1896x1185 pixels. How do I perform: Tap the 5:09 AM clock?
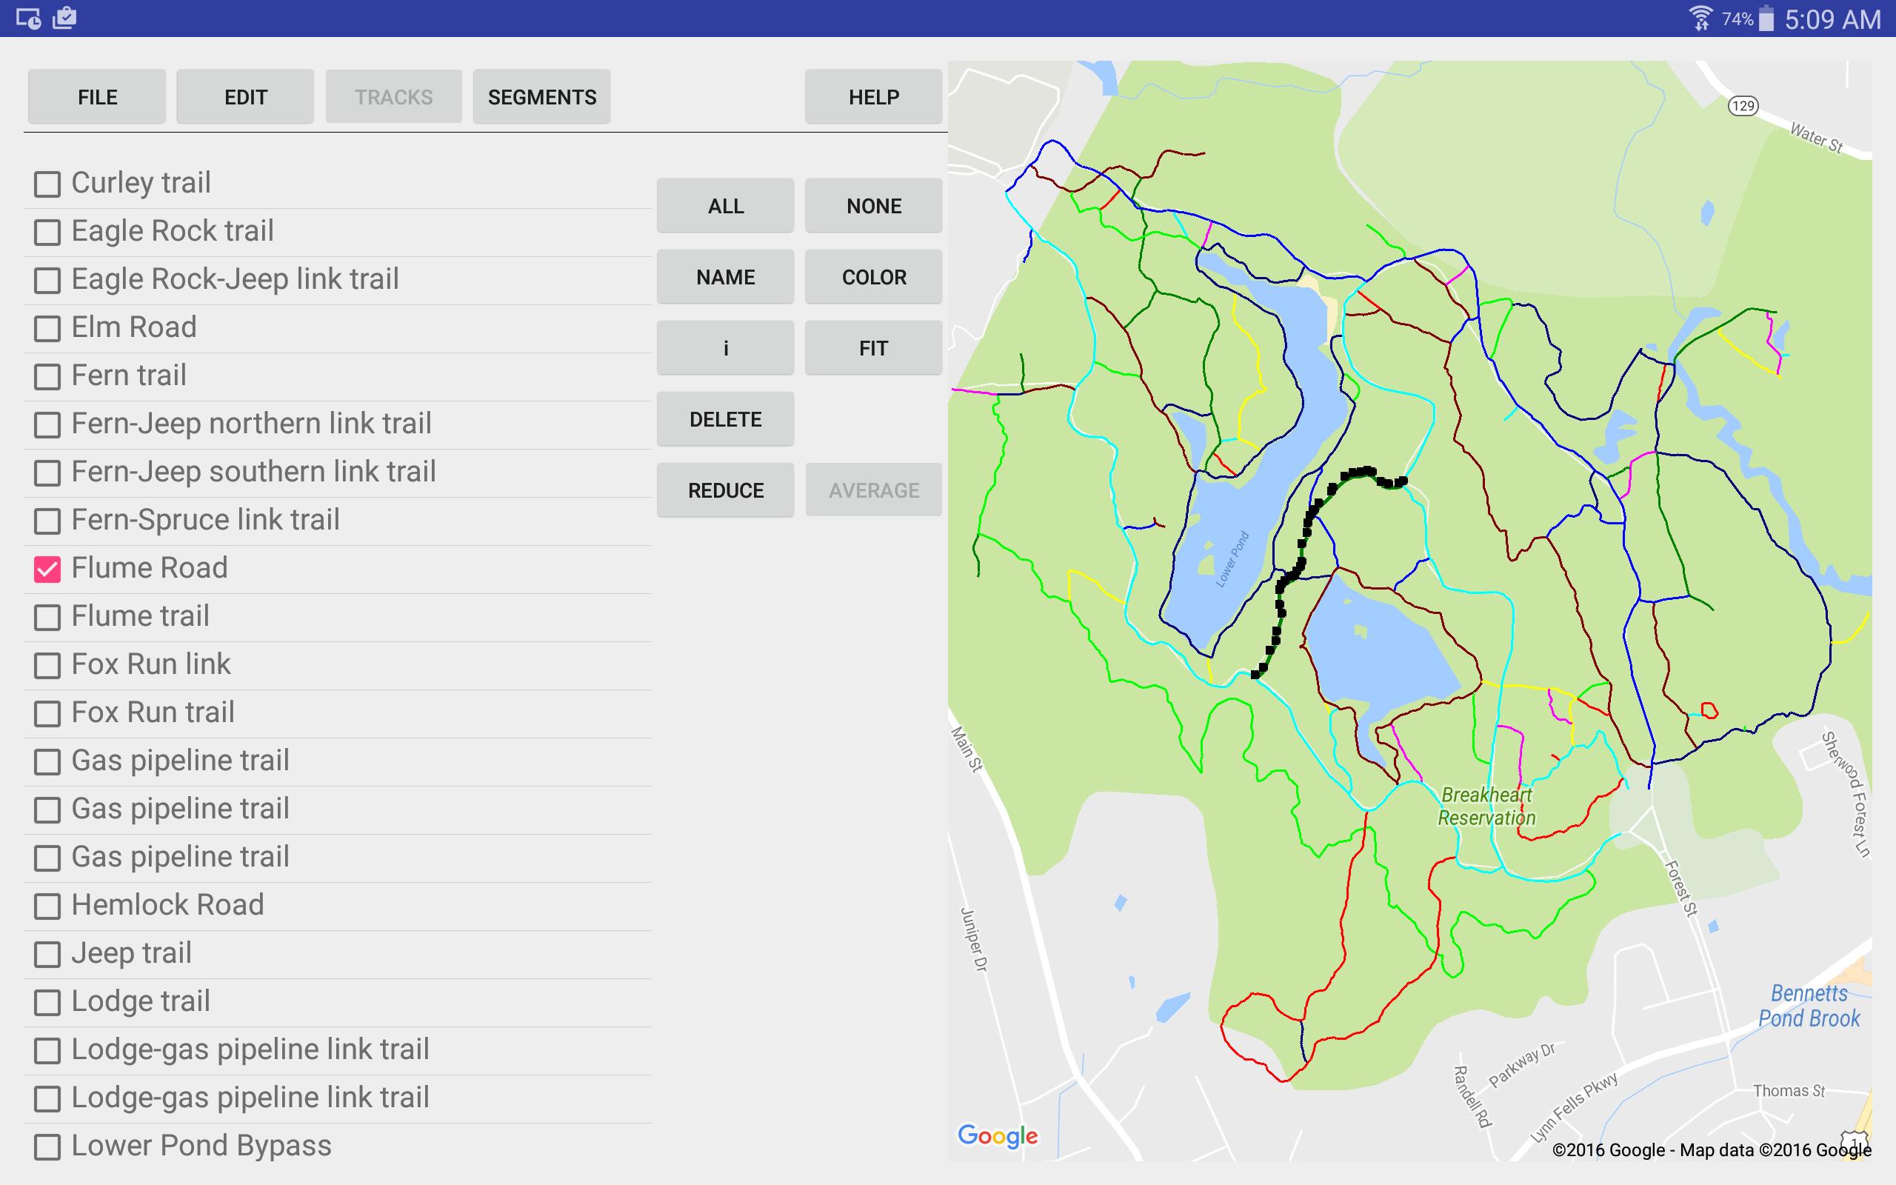pyautogui.click(x=1832, y=19)
